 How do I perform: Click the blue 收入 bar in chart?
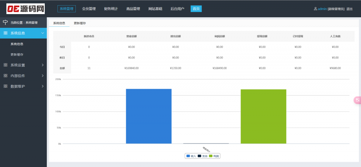tap(148, 116)
